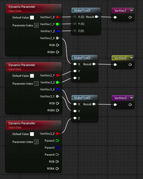Click Z input pin of bottom MakeFloat3
Screen dimensions: 143x179
[x=75, y=118]
